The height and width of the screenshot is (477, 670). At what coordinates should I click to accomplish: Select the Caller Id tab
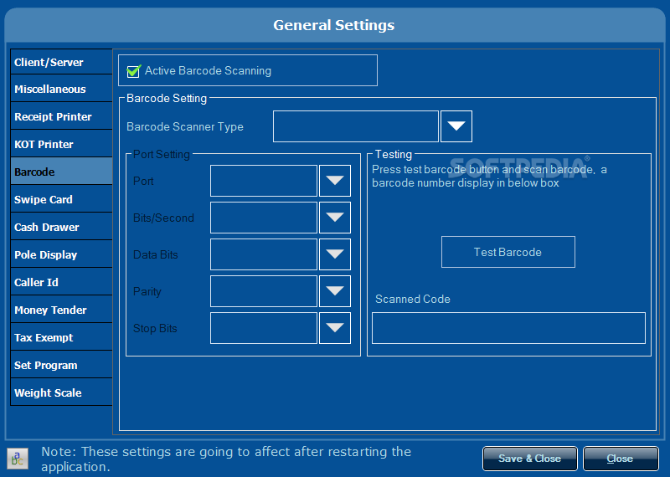pyautogui.click(x=61, y=282)
